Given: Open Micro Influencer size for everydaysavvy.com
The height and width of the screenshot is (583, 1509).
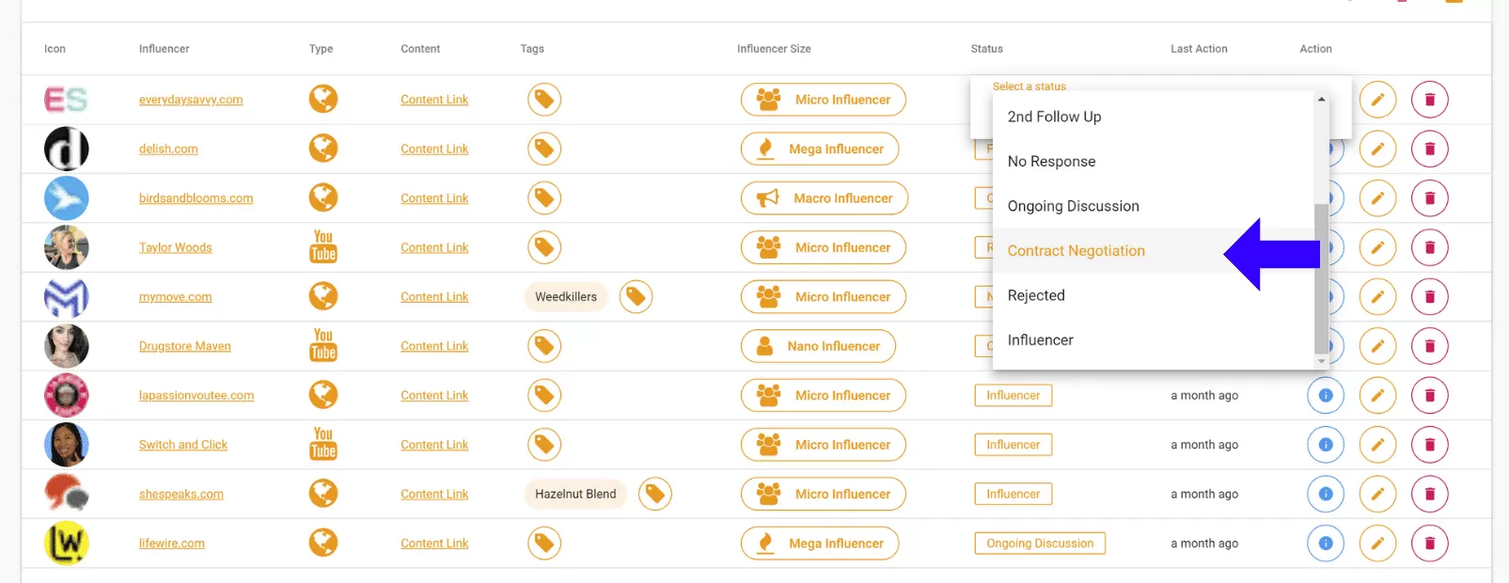Looking at the screenshot, I should pos(824,100).
